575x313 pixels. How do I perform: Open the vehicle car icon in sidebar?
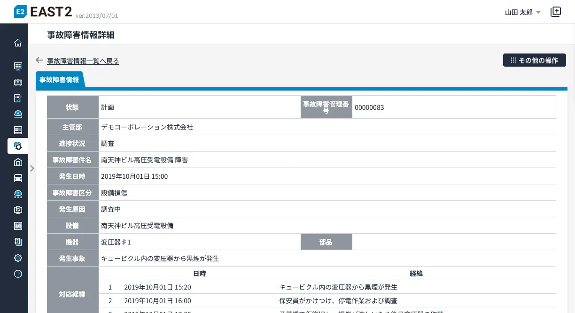(x=18, y=178)
